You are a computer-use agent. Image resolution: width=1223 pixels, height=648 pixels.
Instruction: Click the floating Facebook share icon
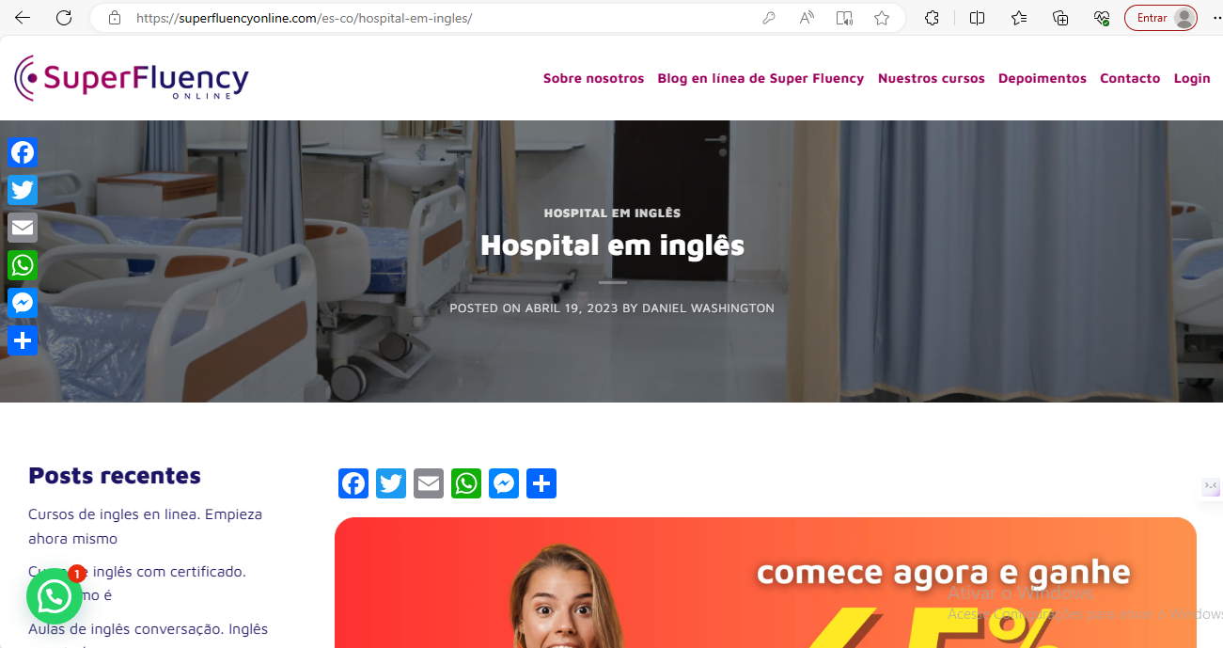click(x=23, y=152)
